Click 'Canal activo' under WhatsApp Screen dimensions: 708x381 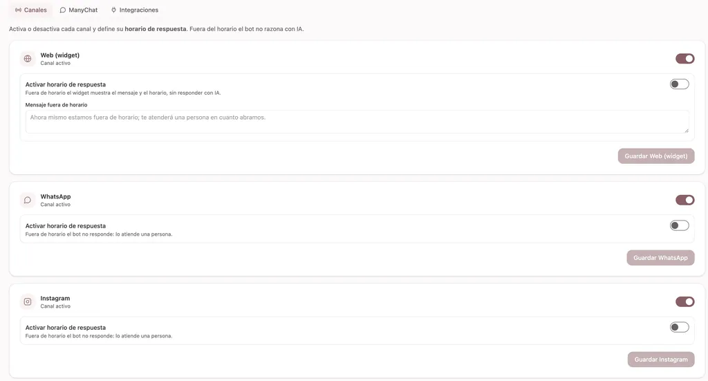click(x=55, y=205)
